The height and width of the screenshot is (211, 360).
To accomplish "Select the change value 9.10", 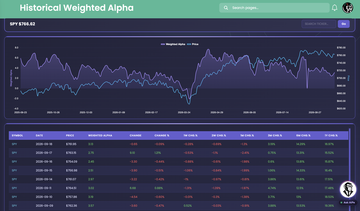I will coord(132,153).
